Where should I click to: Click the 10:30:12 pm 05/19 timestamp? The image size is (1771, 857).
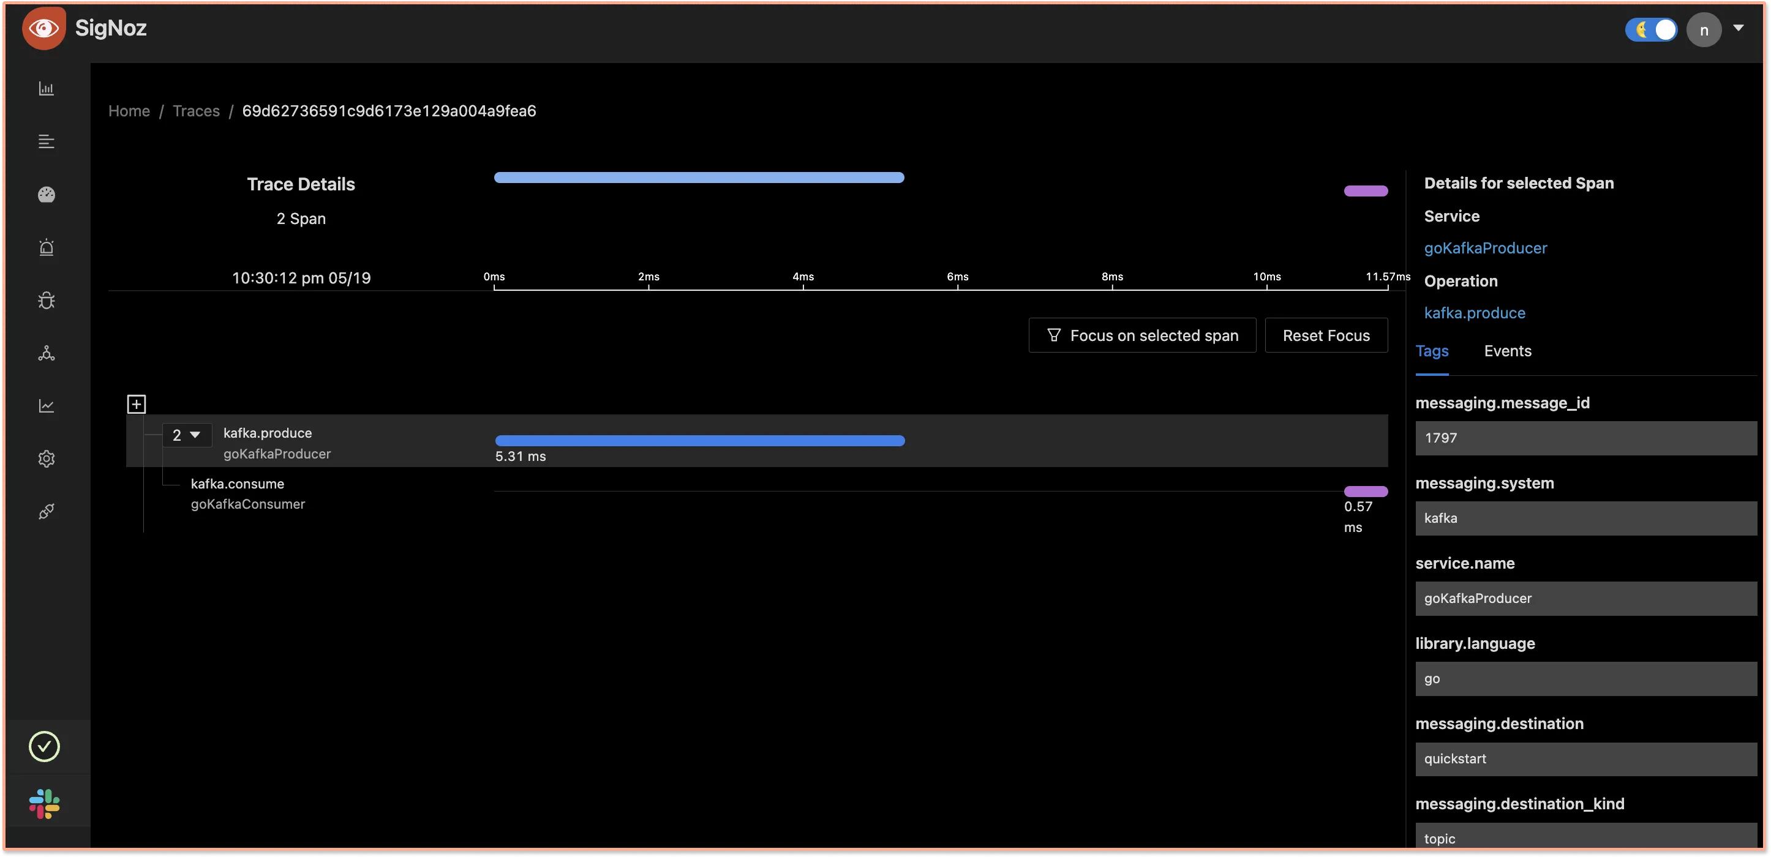tap(301, 278)
